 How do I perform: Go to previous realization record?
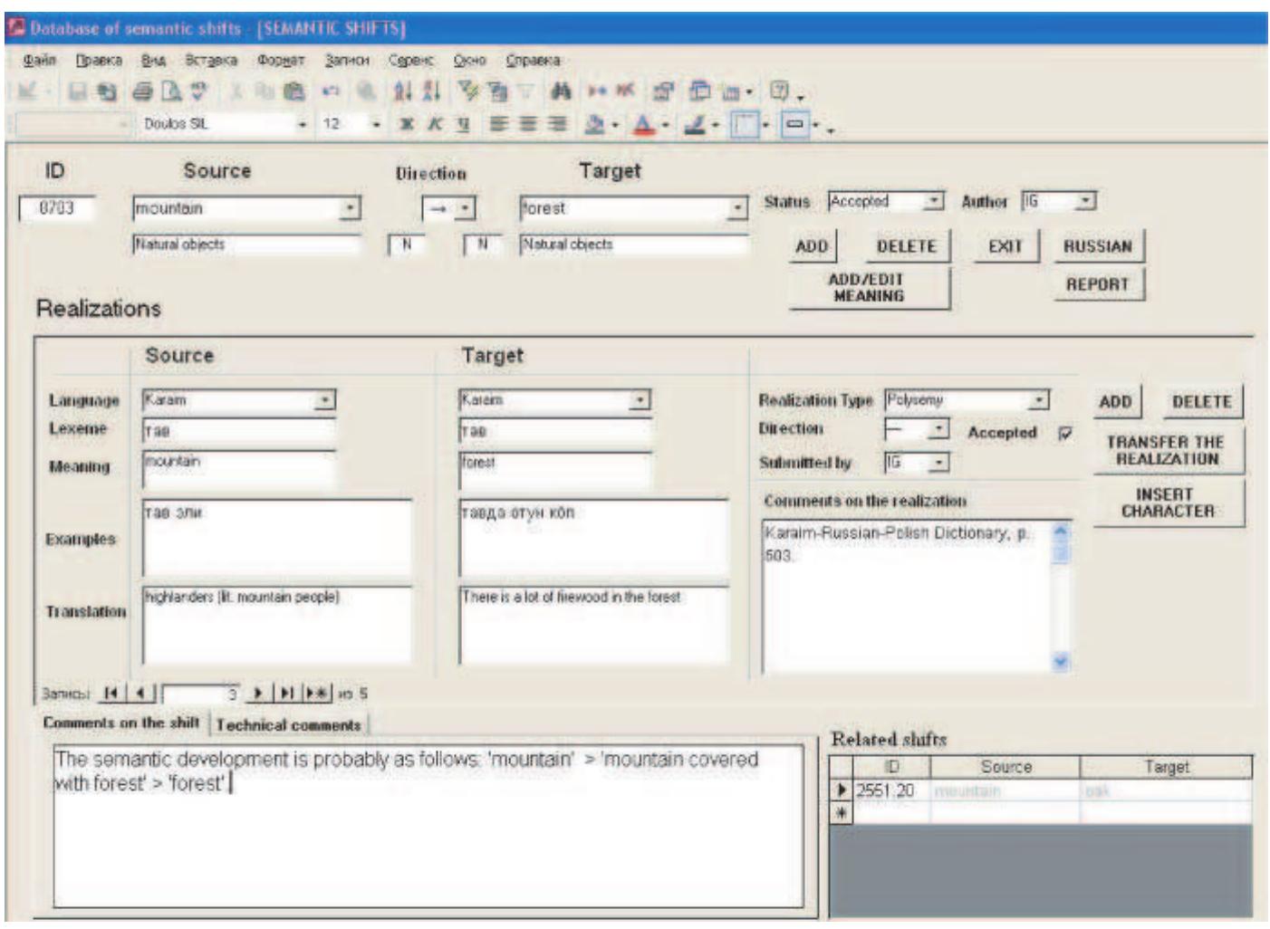click(141, 694)
